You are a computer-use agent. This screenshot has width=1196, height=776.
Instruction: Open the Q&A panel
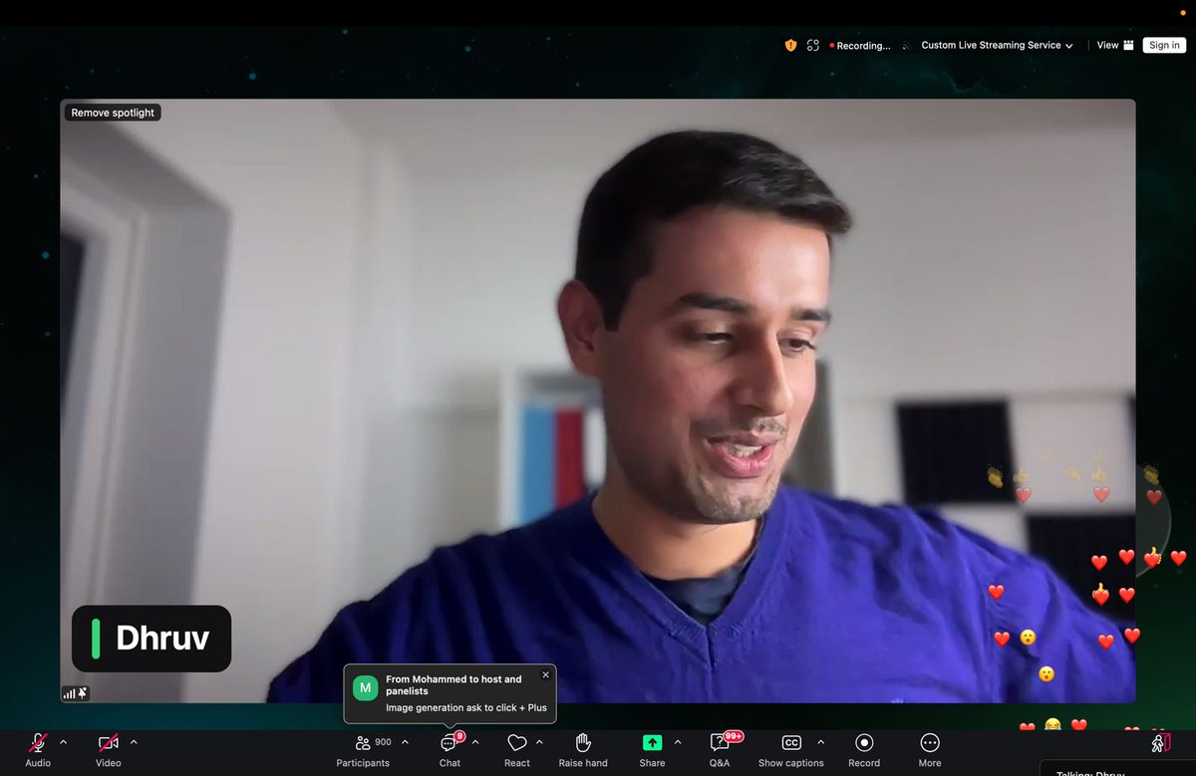tap(720, 749)
